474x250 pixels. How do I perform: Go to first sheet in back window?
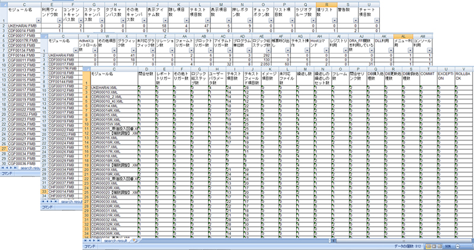click(3, 168)
